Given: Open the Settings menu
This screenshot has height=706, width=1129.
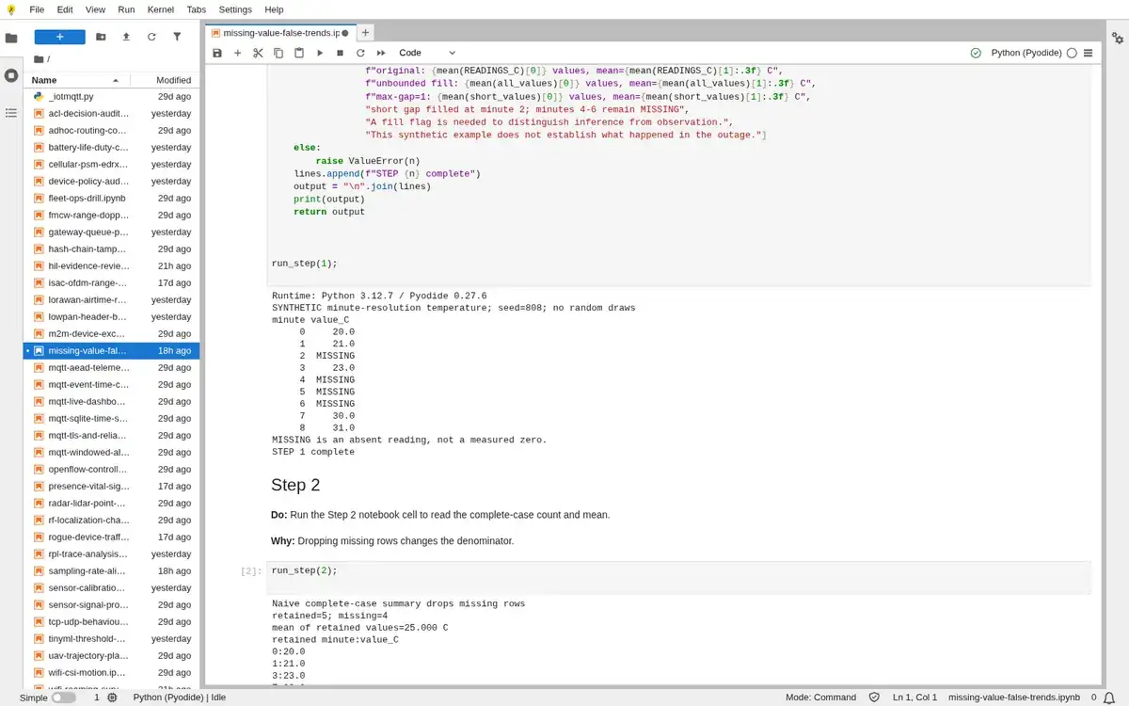Looking at the screenshot, I should [235, 9].
